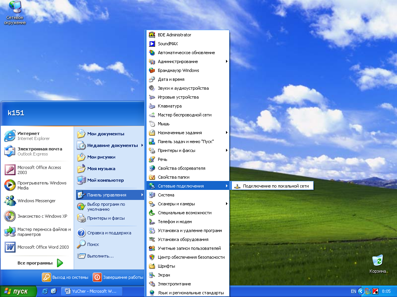Viewport: 397px width, 297px height.
Task: Open Моя музыка in Start menu
Action: tap(110, 169)
